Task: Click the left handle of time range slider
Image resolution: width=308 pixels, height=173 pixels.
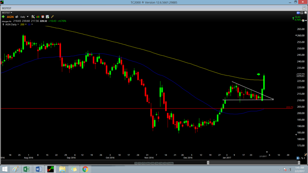Action: coord(208,162)
